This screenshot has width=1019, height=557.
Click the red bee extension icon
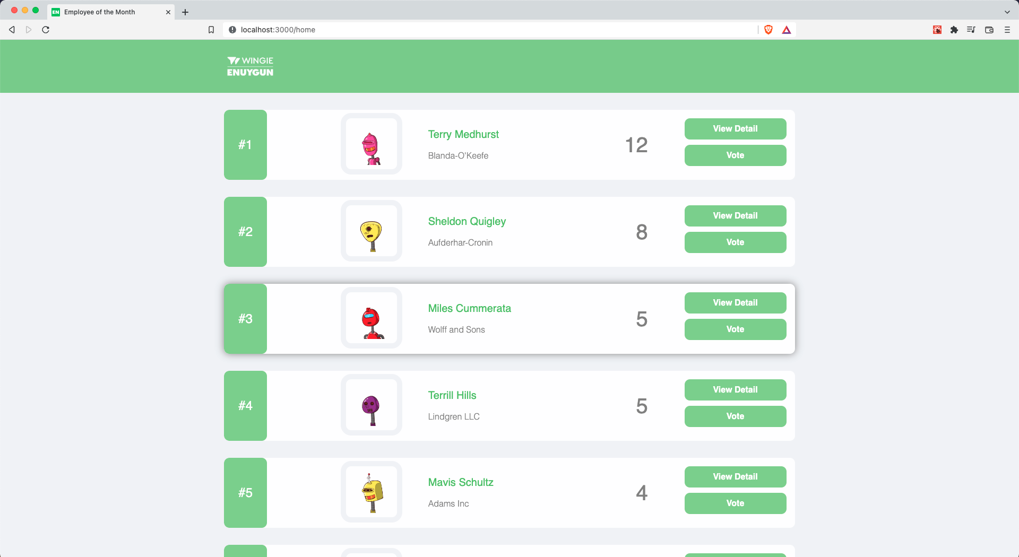click(x=937, y=30)
